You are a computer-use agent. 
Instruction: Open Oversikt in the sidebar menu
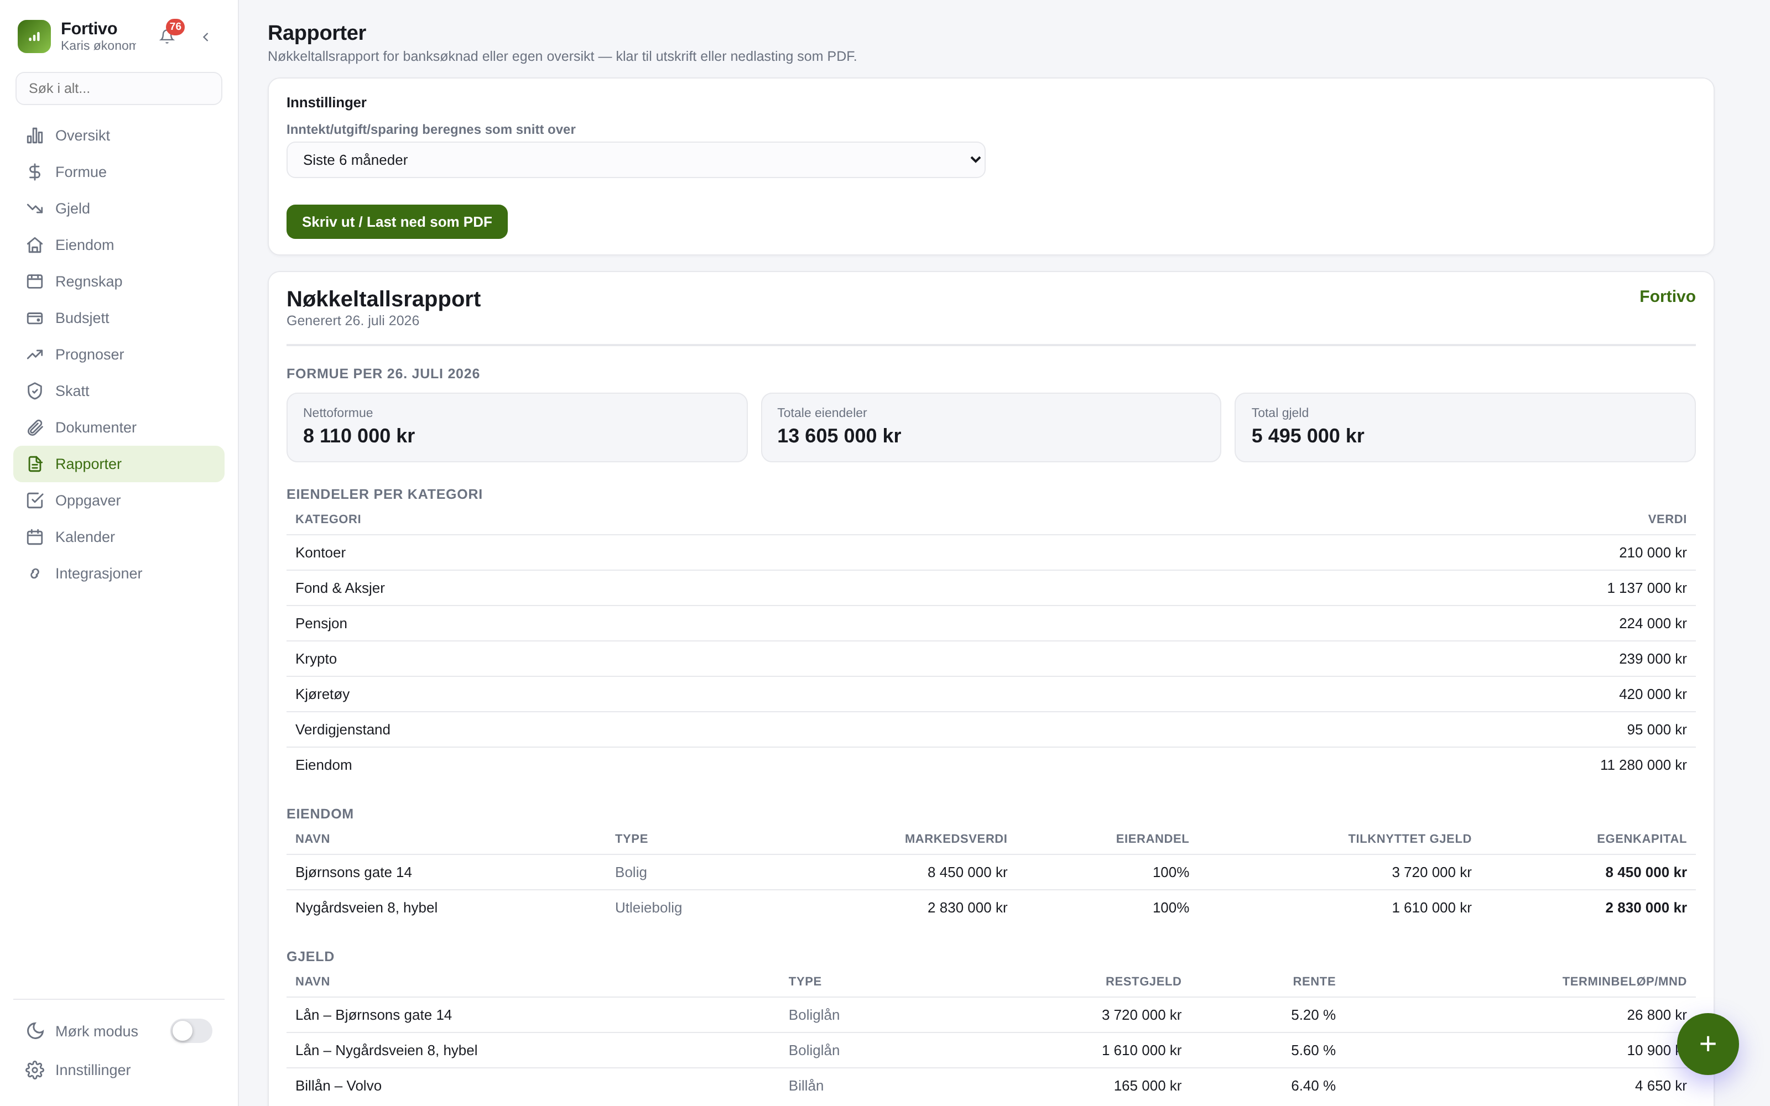[x=118, y=135]
